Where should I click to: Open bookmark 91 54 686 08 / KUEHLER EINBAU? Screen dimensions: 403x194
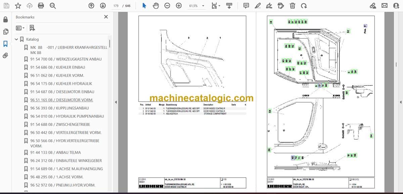pyautogui.click(x=57, y=67)
